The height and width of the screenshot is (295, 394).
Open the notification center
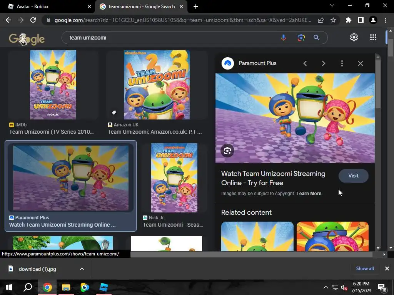click(382, 288)
